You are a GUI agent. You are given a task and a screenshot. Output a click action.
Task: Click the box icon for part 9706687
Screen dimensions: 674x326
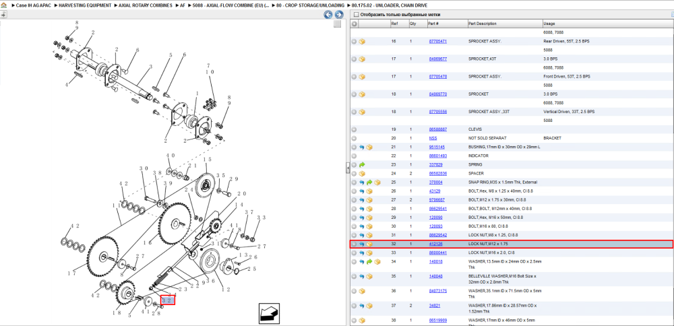(x=369, y=200)
